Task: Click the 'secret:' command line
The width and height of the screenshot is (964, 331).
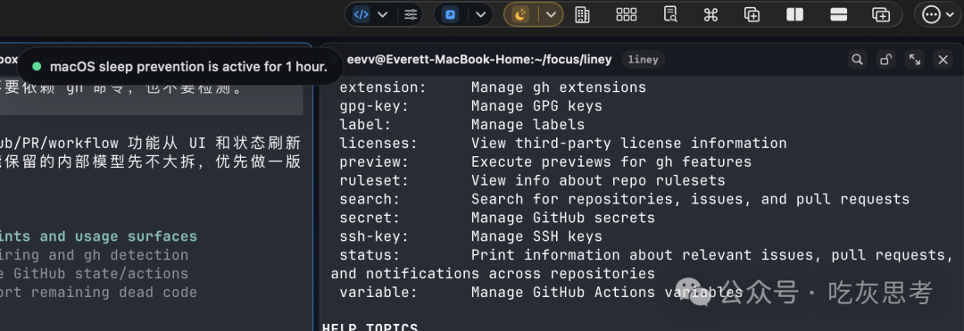Action: click(497, 218)
